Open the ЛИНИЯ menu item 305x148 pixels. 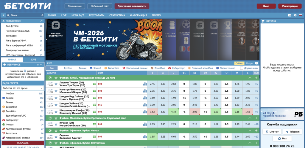pos(52,15)
